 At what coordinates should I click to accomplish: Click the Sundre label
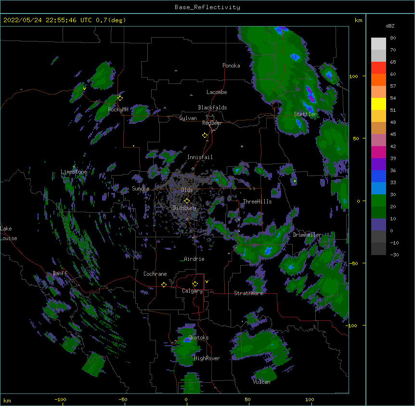[x=141, y=189]
